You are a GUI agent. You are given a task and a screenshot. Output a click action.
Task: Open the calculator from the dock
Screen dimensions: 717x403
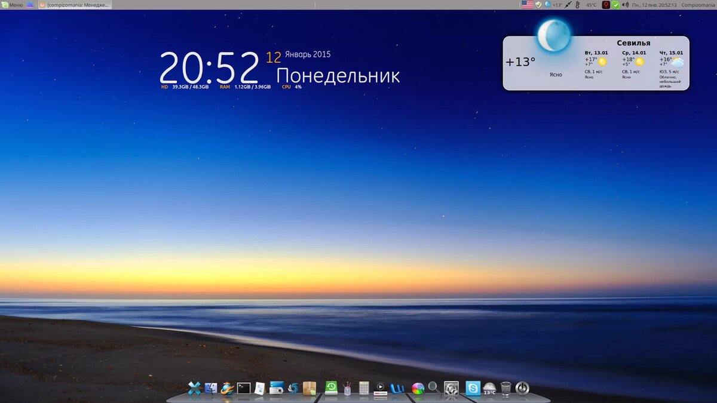click(364, 388)
